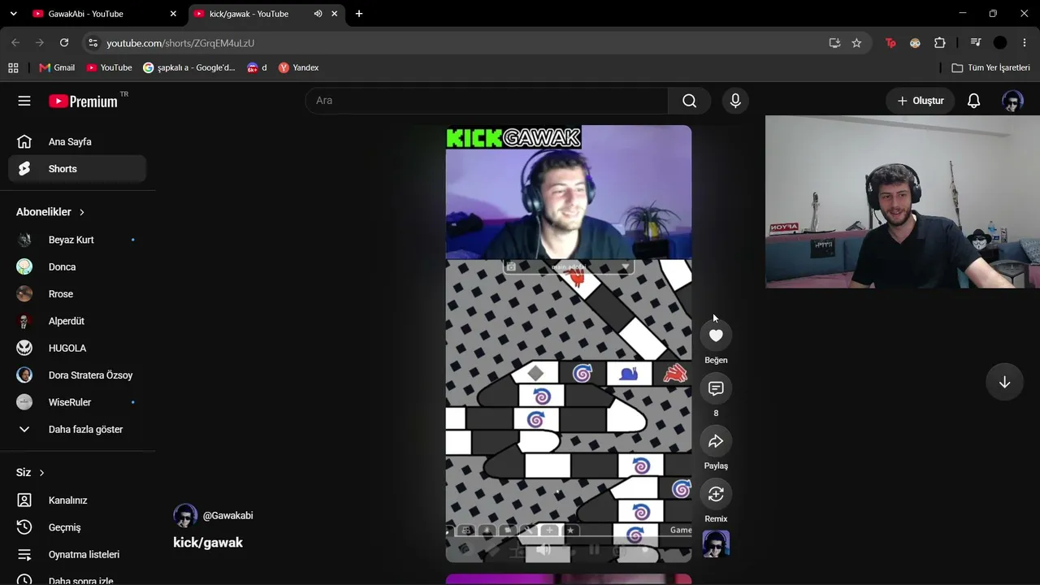Share the Short with Paylaş
This screenshot has width=1040, height=585.
716,441
